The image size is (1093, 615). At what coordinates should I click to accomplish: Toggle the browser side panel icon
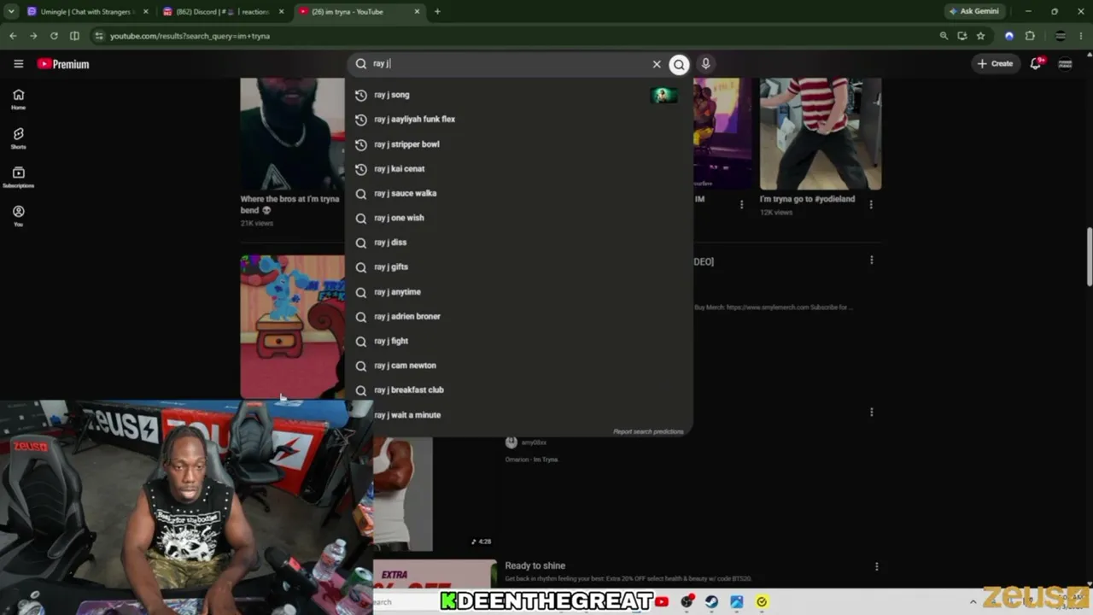tap(74, 36)
